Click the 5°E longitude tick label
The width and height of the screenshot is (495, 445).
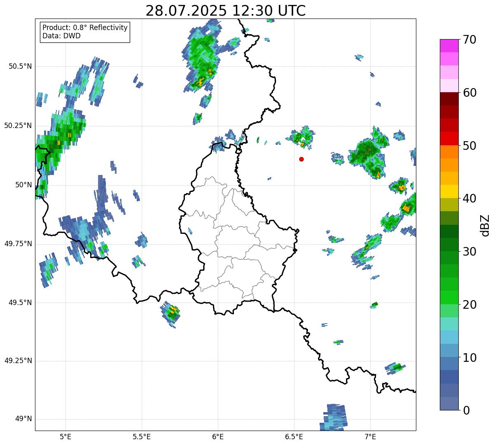point(65,437)
